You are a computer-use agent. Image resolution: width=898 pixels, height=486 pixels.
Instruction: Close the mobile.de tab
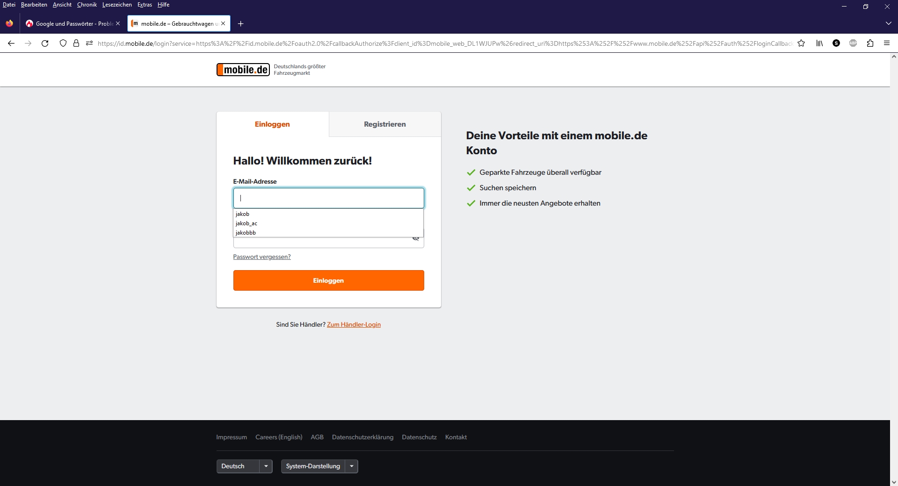(x=223, y=24)
